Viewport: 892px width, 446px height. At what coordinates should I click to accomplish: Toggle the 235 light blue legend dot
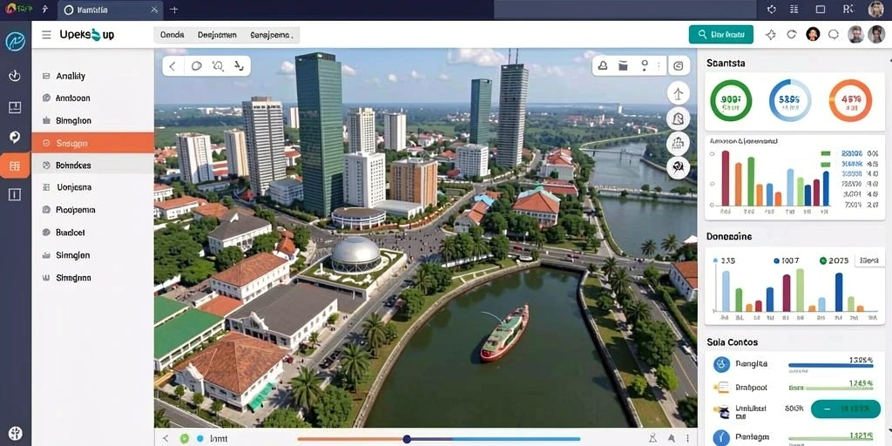(716, 260)
